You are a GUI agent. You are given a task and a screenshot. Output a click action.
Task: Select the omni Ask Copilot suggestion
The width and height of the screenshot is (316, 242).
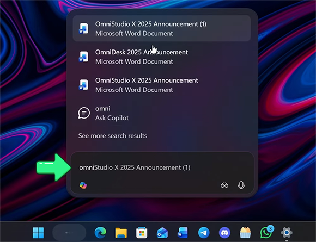(162, 113)
